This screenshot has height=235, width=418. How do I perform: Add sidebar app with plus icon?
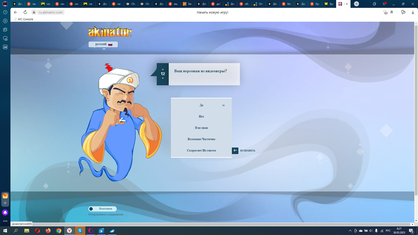5,203
